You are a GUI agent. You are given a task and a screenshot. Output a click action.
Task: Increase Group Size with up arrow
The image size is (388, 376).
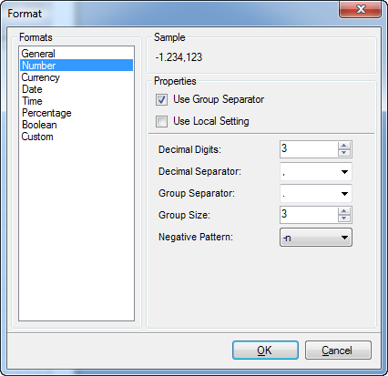pyautogui.click(x=344, y=211)
